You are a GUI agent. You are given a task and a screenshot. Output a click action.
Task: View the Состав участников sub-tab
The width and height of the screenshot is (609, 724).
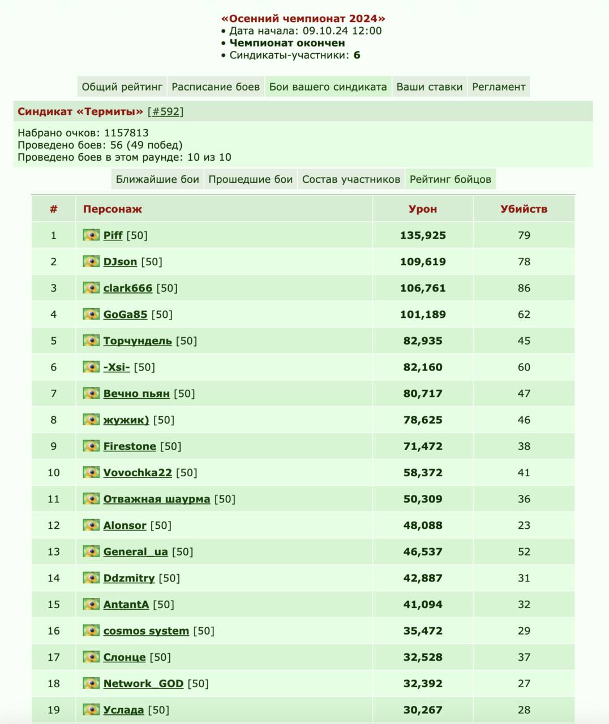[351, 179]
